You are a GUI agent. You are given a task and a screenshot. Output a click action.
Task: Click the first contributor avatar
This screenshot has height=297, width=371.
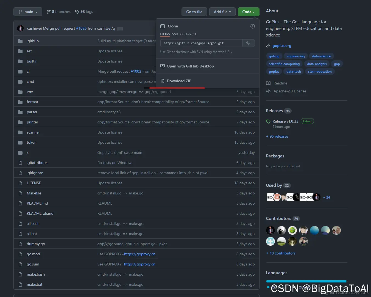pyautogui.click(x=270, y=230)
